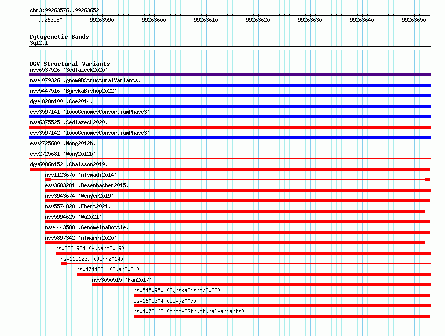
Task: Click the nsv6537526 (Sedlazeck2020) variant label
Action: [69, 70]
